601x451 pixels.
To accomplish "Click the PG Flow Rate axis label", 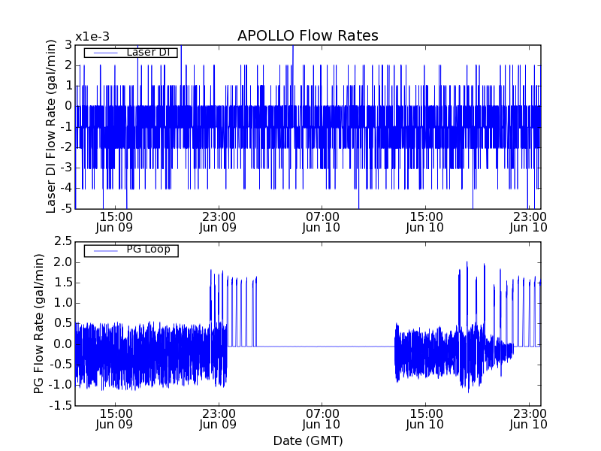I will point(39,323).
